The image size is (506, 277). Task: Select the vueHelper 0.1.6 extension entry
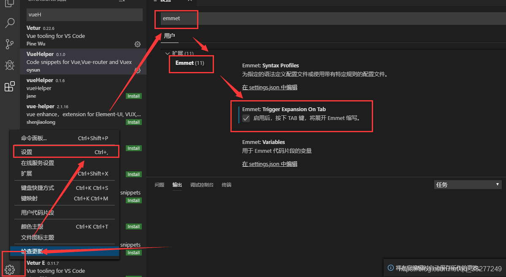coord(83,88)
